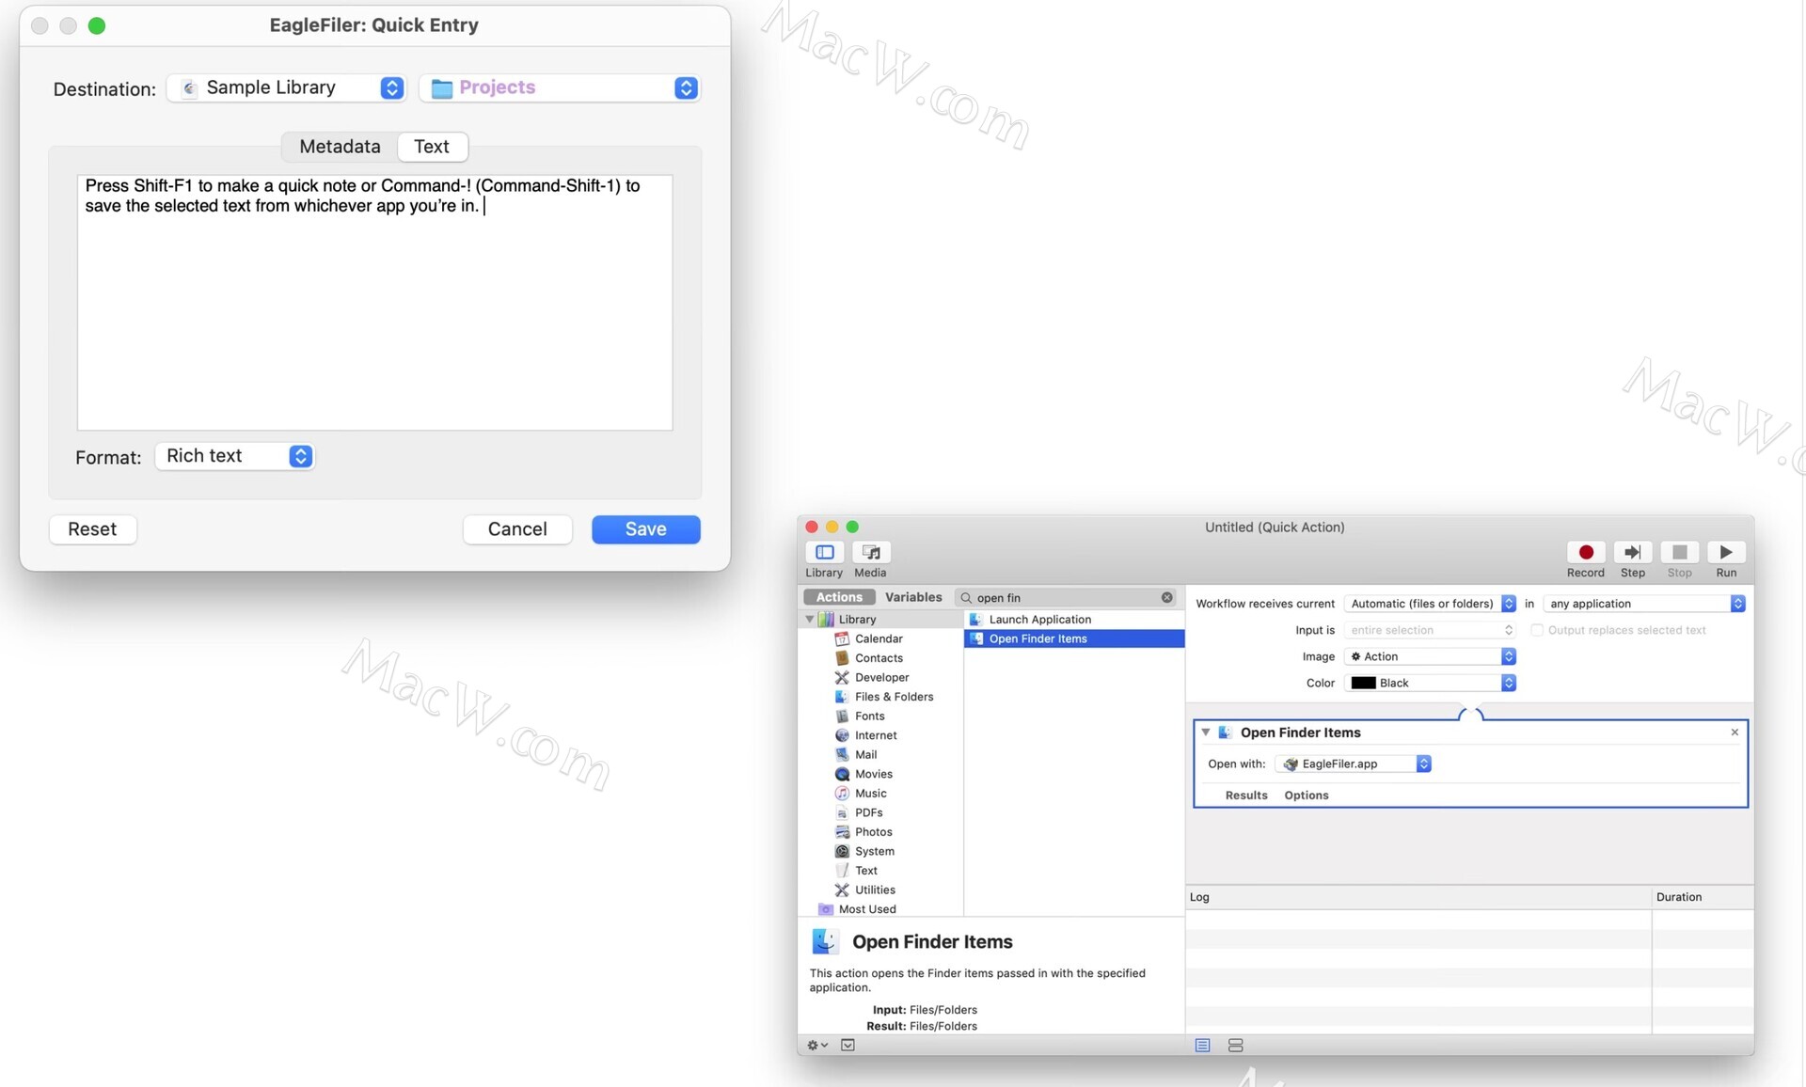Remove the Open Finder Items action
The height and width of the screenshot is (1087, 1806).
[x=1735, y=733]
